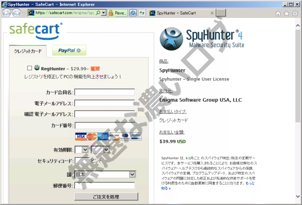
Task: Click the SpyHunter 4 globe logo
Action: click(171, 39)
